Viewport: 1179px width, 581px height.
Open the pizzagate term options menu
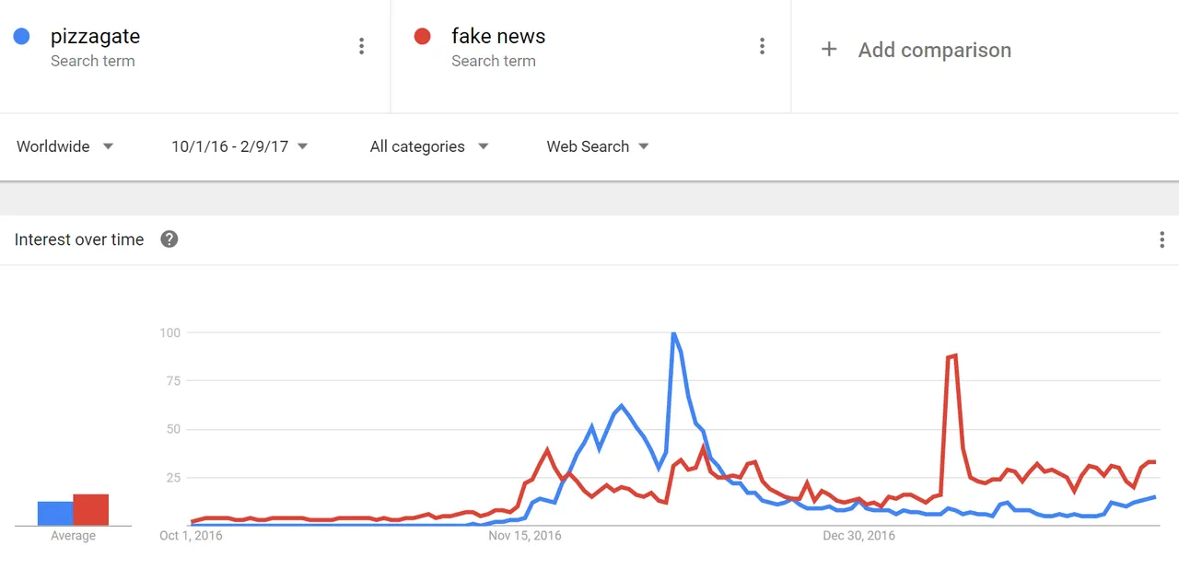point(361,46)
